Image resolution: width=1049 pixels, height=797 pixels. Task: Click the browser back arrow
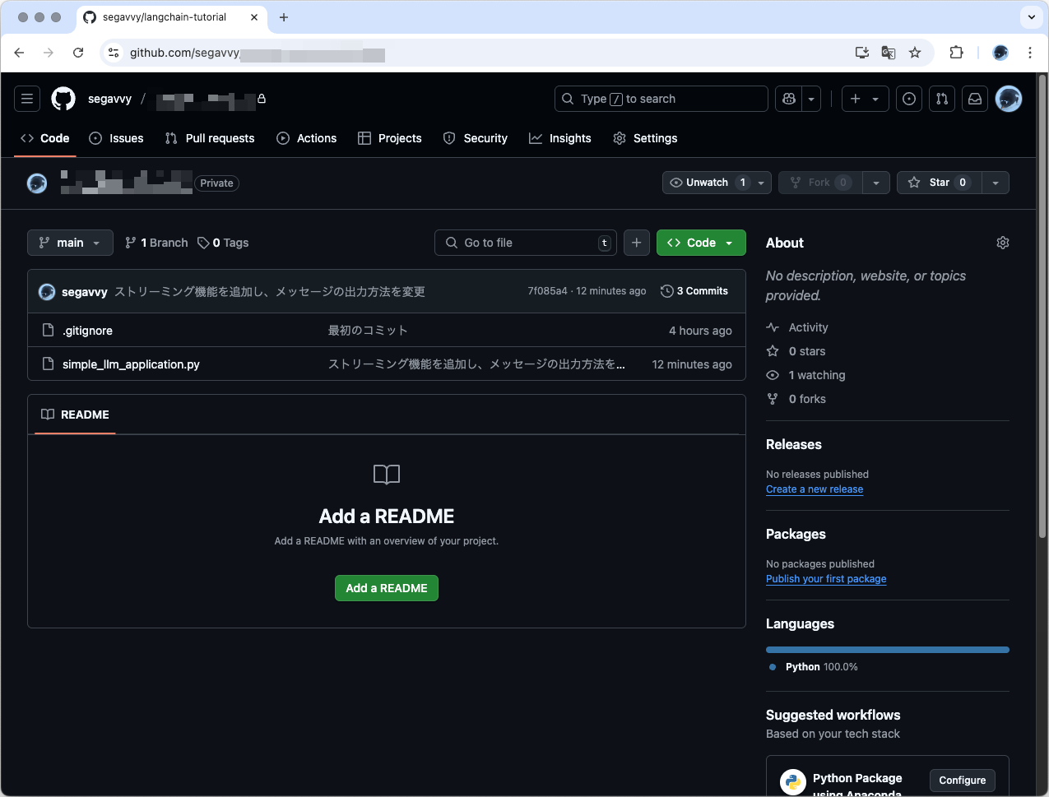point(19,53)
